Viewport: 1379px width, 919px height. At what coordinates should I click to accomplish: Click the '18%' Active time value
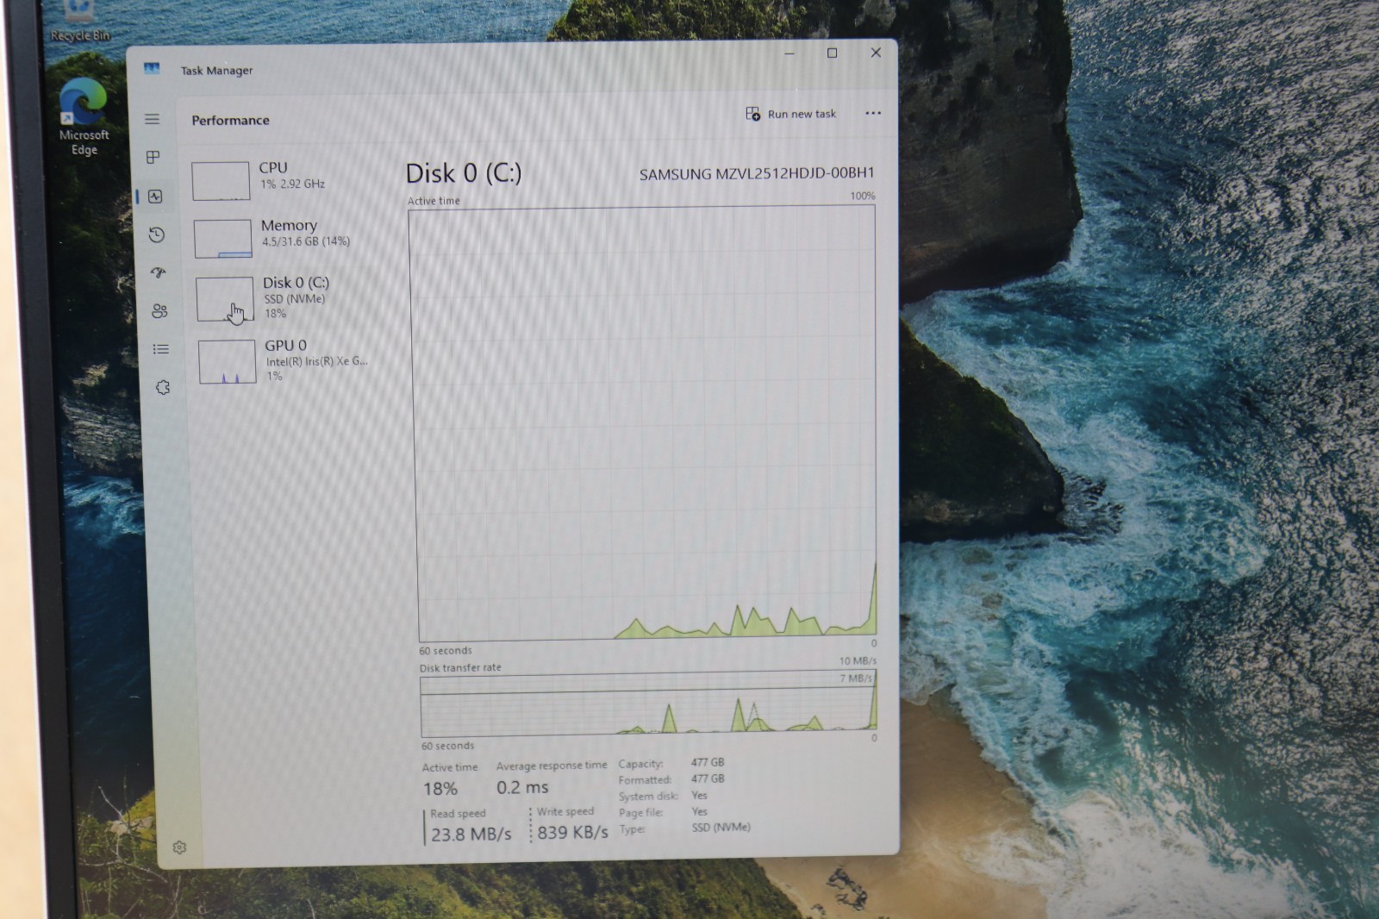pos(440,789)
